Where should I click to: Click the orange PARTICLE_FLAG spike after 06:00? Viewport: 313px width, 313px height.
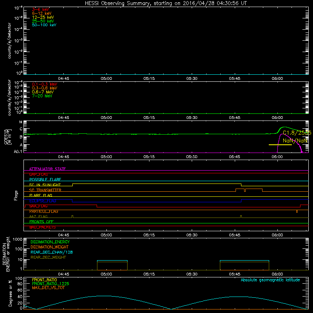tap(297, 211)
